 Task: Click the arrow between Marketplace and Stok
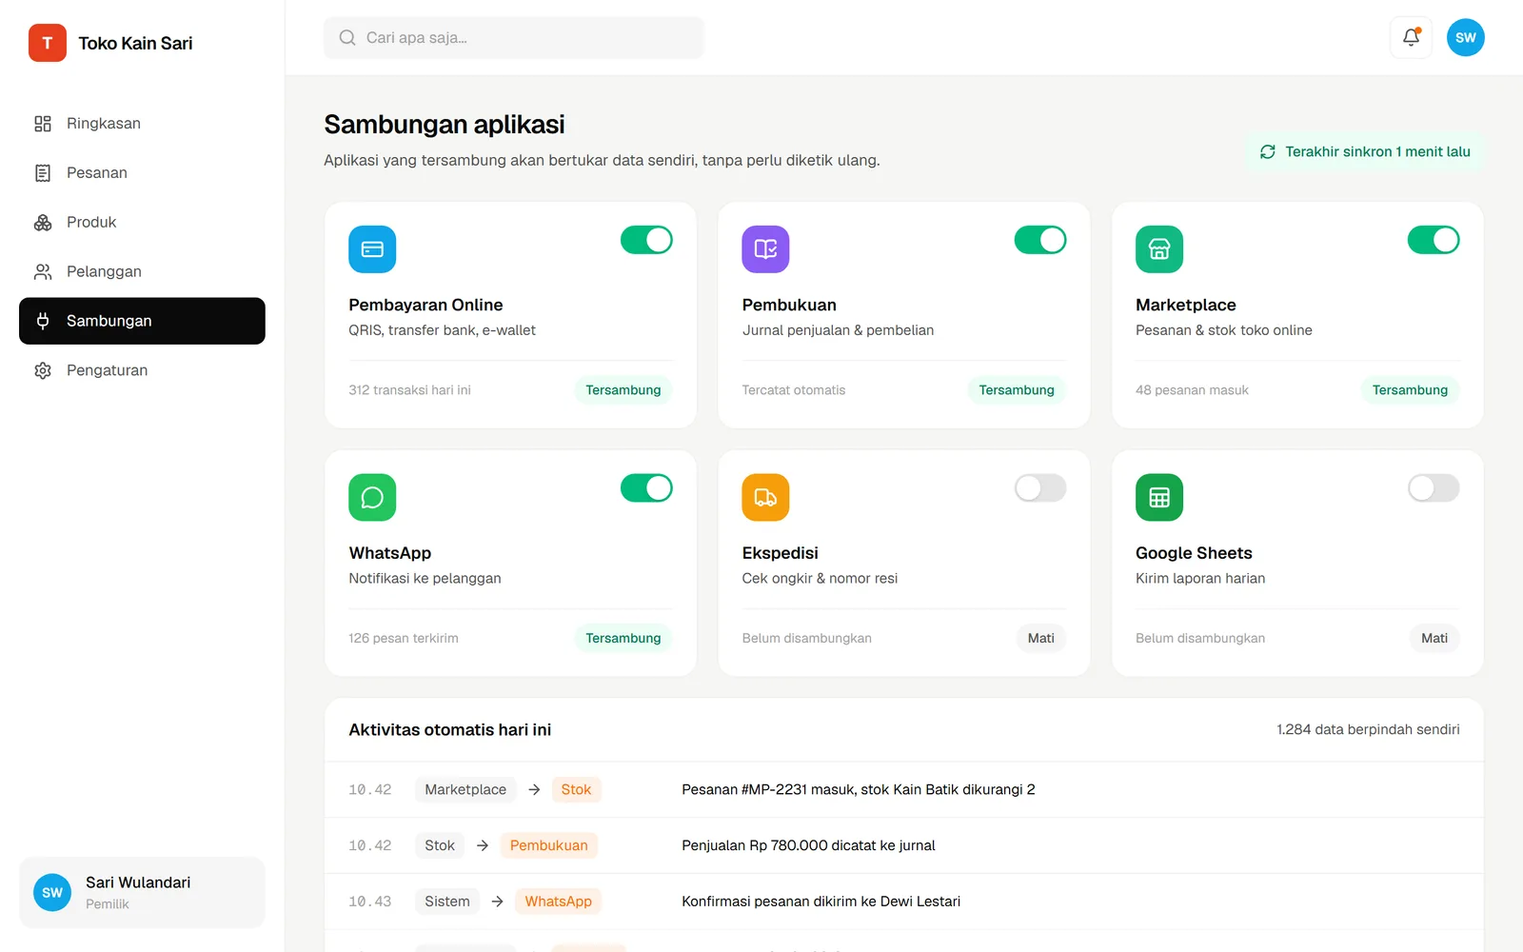click(534, 789)
